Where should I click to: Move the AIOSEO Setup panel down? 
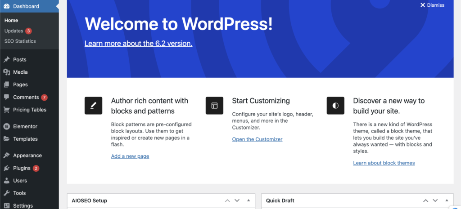(237, 200)
